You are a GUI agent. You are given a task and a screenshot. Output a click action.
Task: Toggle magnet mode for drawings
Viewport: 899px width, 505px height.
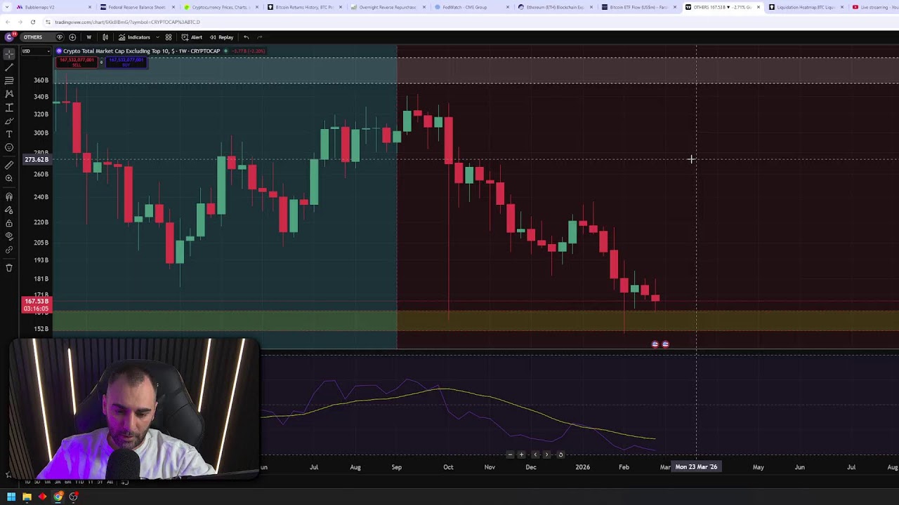pyautogui.click(x=9, y=197)
